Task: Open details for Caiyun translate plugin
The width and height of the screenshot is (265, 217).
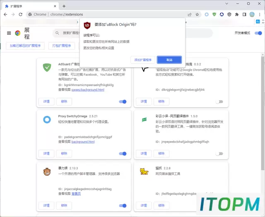Action: (x=144, y=154)
